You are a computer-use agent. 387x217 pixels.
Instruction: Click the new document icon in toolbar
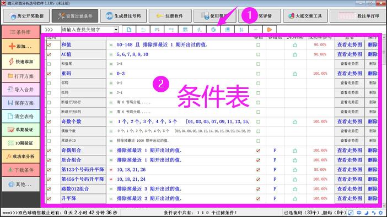click(x=129, y=30)
